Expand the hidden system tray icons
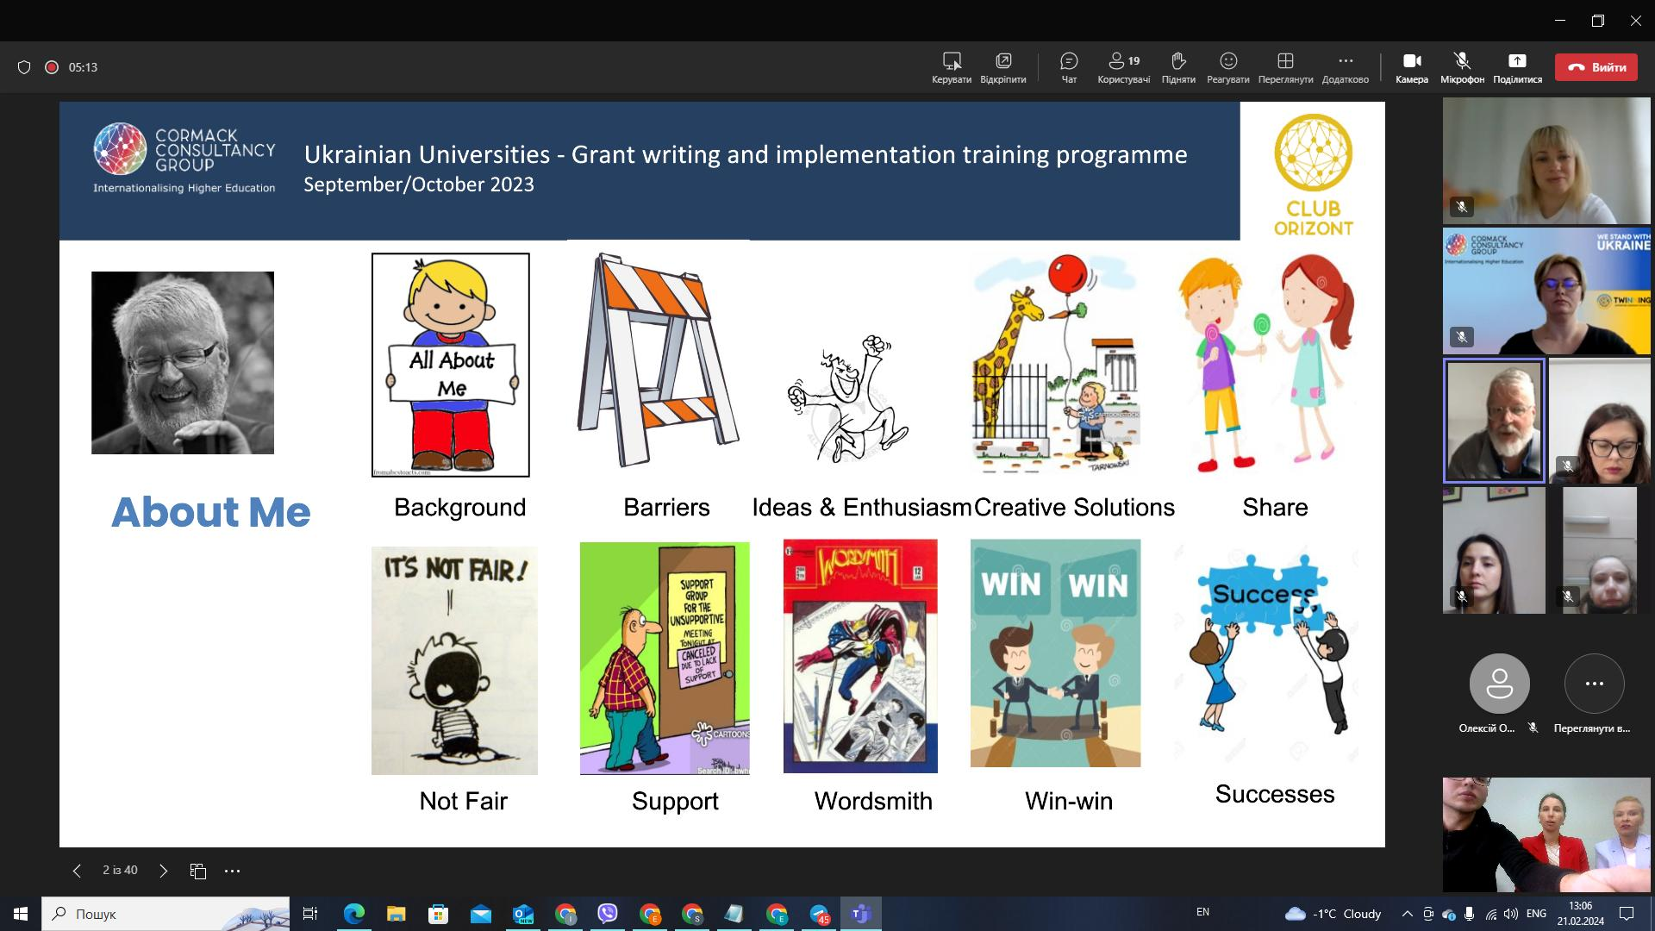 [1408, 914]
